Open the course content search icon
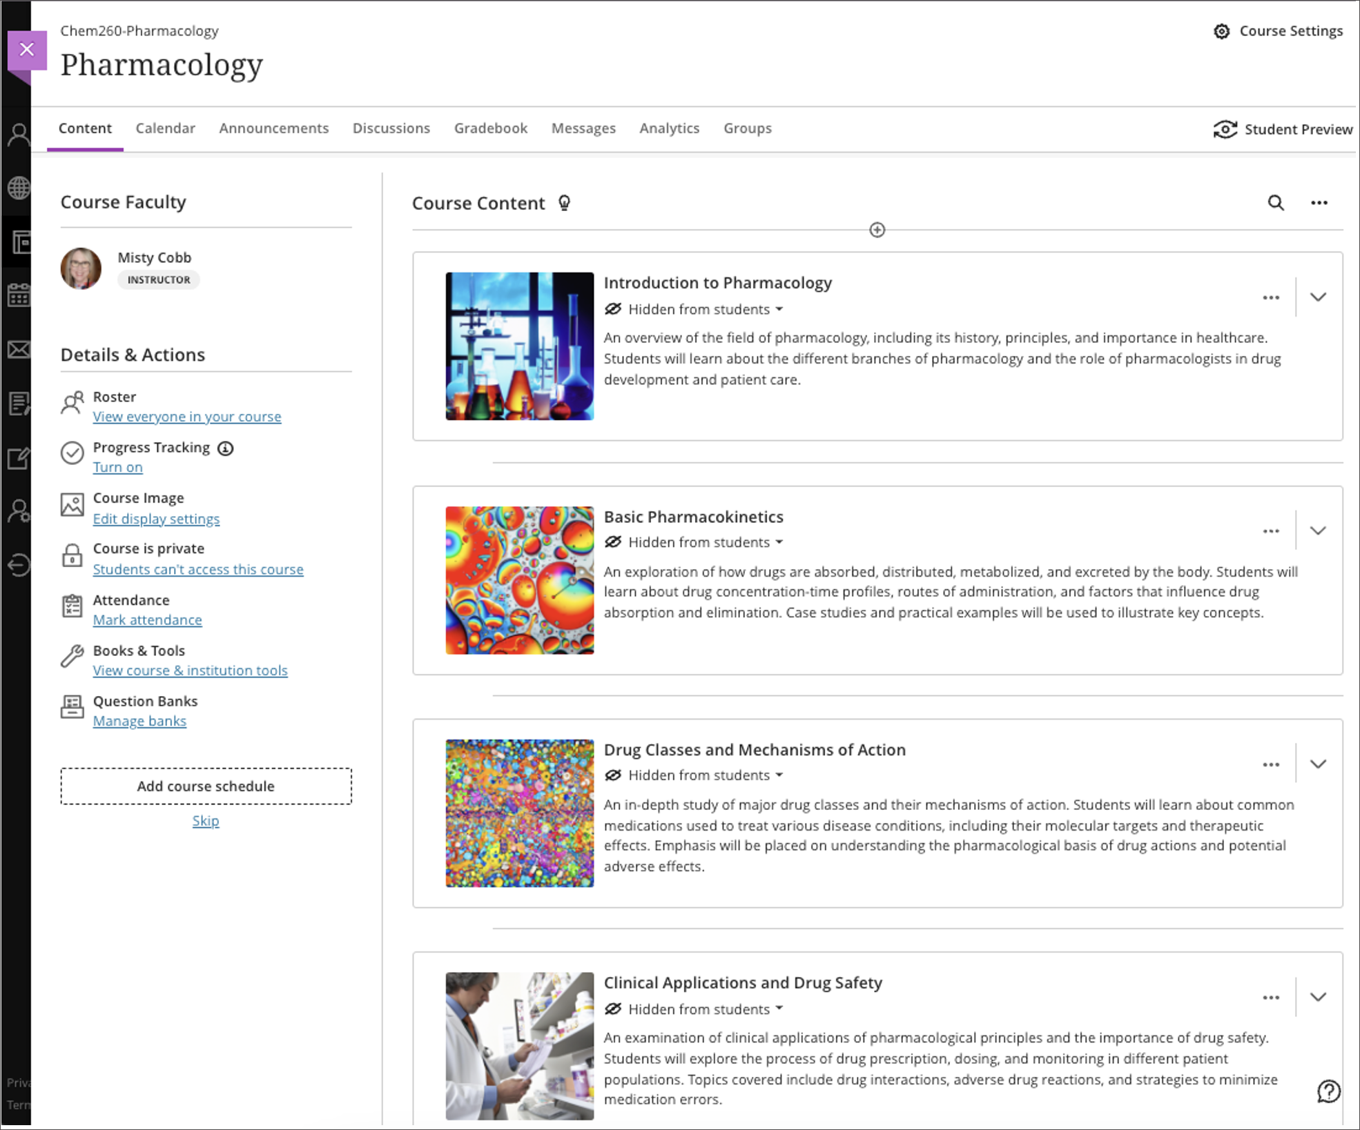 pos(1274,202)
